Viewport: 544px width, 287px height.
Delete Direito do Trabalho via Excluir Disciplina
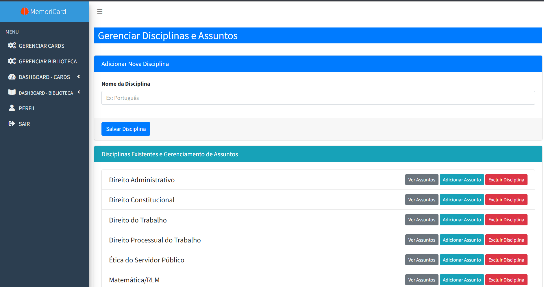(x=506, y=220)
